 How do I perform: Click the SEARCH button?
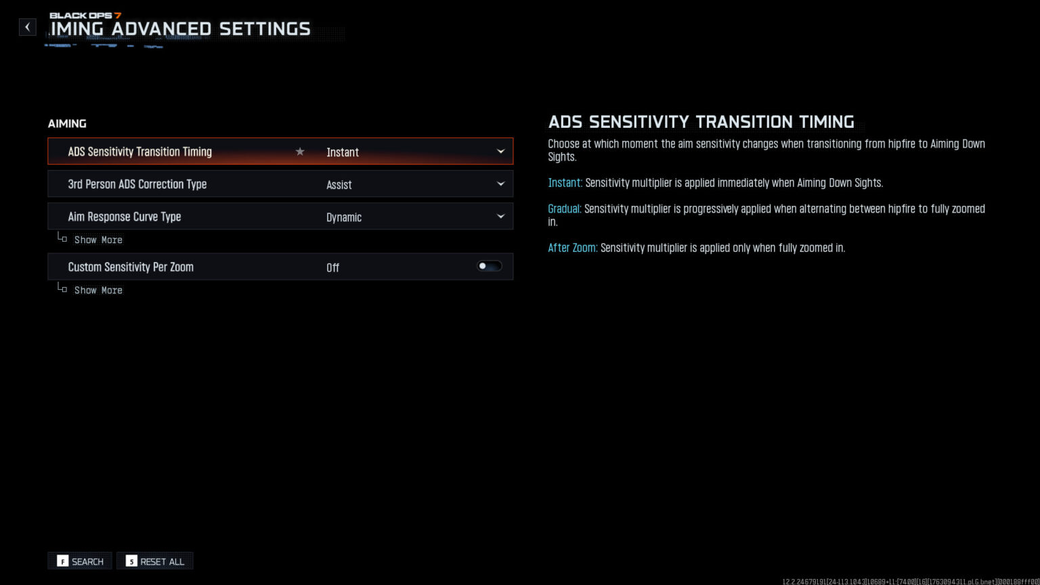pos(79,561)
